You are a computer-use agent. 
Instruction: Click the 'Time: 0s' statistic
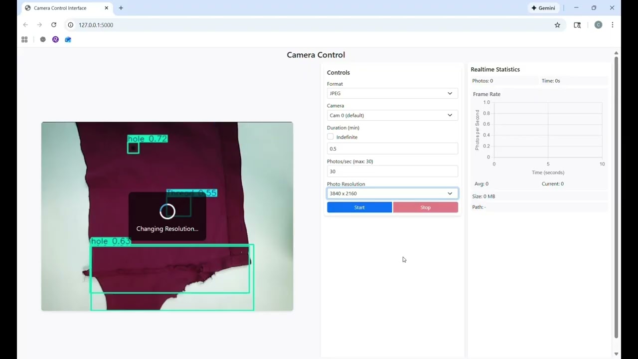pyautogui.click(x=551, y=81)
